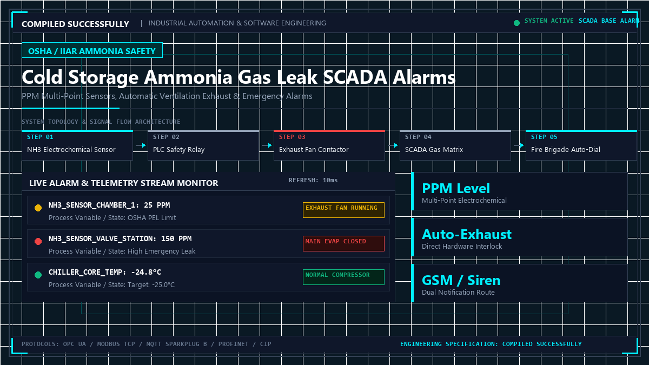649x365 pixels.
Task: Click the Engineering Specification footer status
Action: point(491,344)
